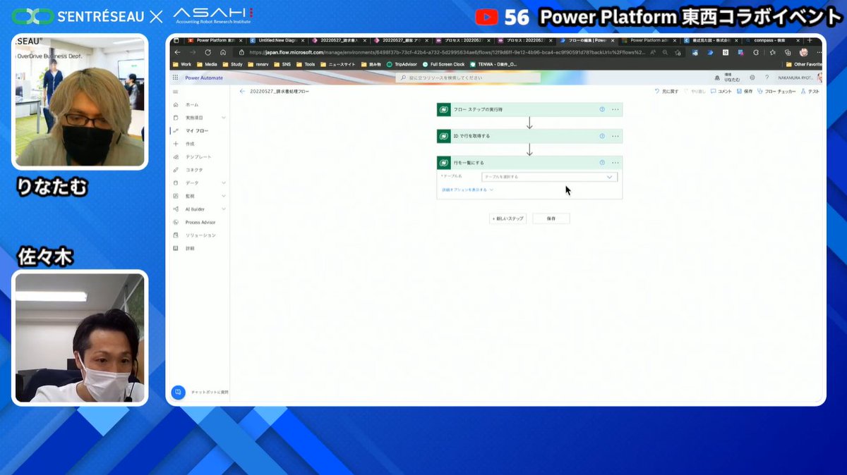Open help icon on 行を一覧にする step
The width and height of the screenshot is (847, 475).
click(x=602, y=162)
